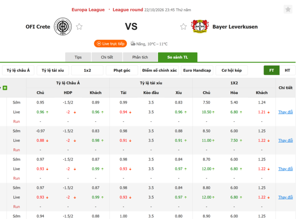Click Bayer Leverkusen team name

click(x=235, y=26)
